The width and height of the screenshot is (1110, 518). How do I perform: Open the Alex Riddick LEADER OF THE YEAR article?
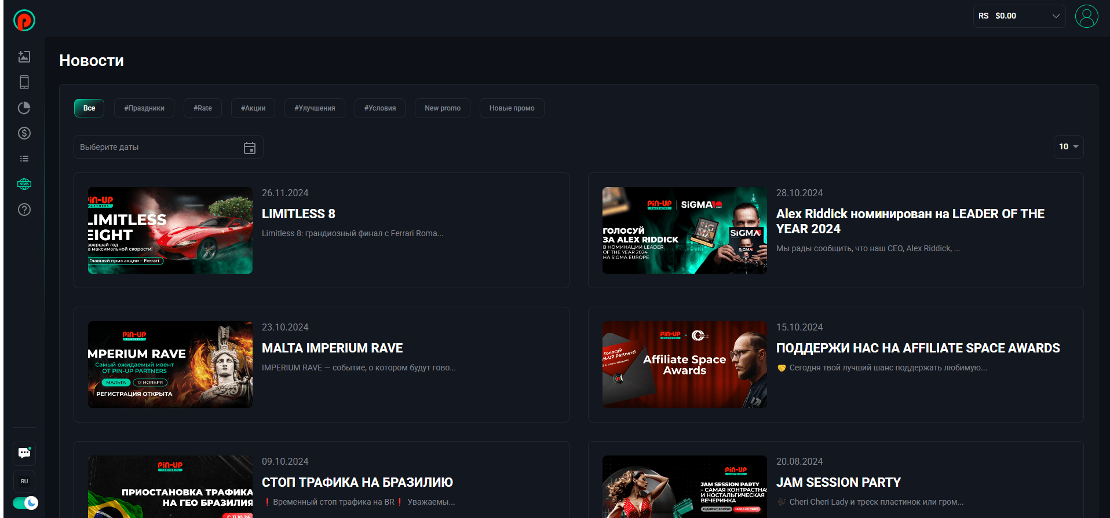[910, 222]
